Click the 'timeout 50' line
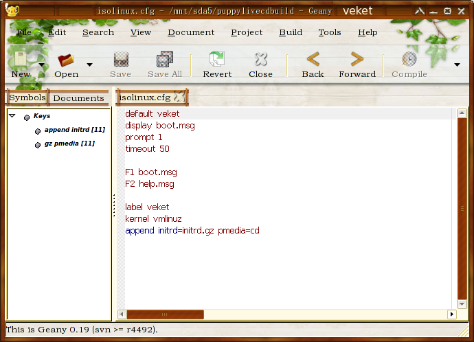The height and width of the screenshot is (342, 474). [x=147, y=149]
